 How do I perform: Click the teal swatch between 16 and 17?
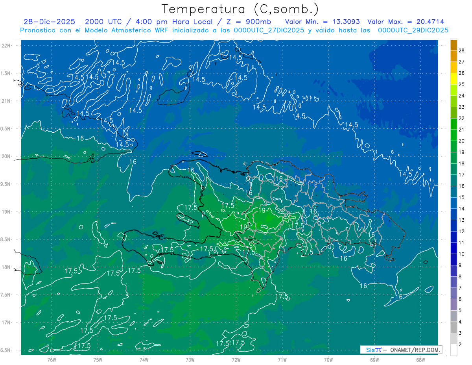pyautogui.click(x=454, y=181)
